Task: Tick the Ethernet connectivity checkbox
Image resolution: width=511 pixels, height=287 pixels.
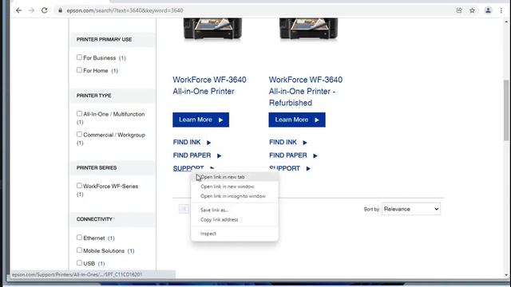Action: point(79,238)
